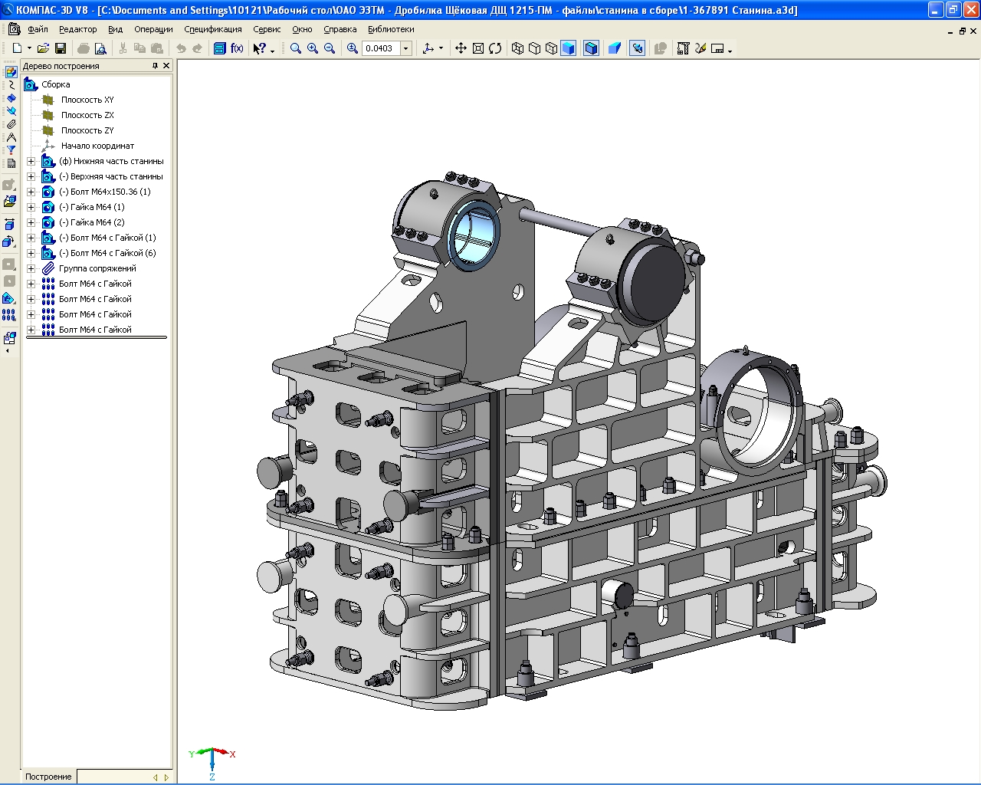Image resolution: width=981 pixels, height=785 pixels.
Task: Open the Спецификация menu
Action: coord(213,29)
